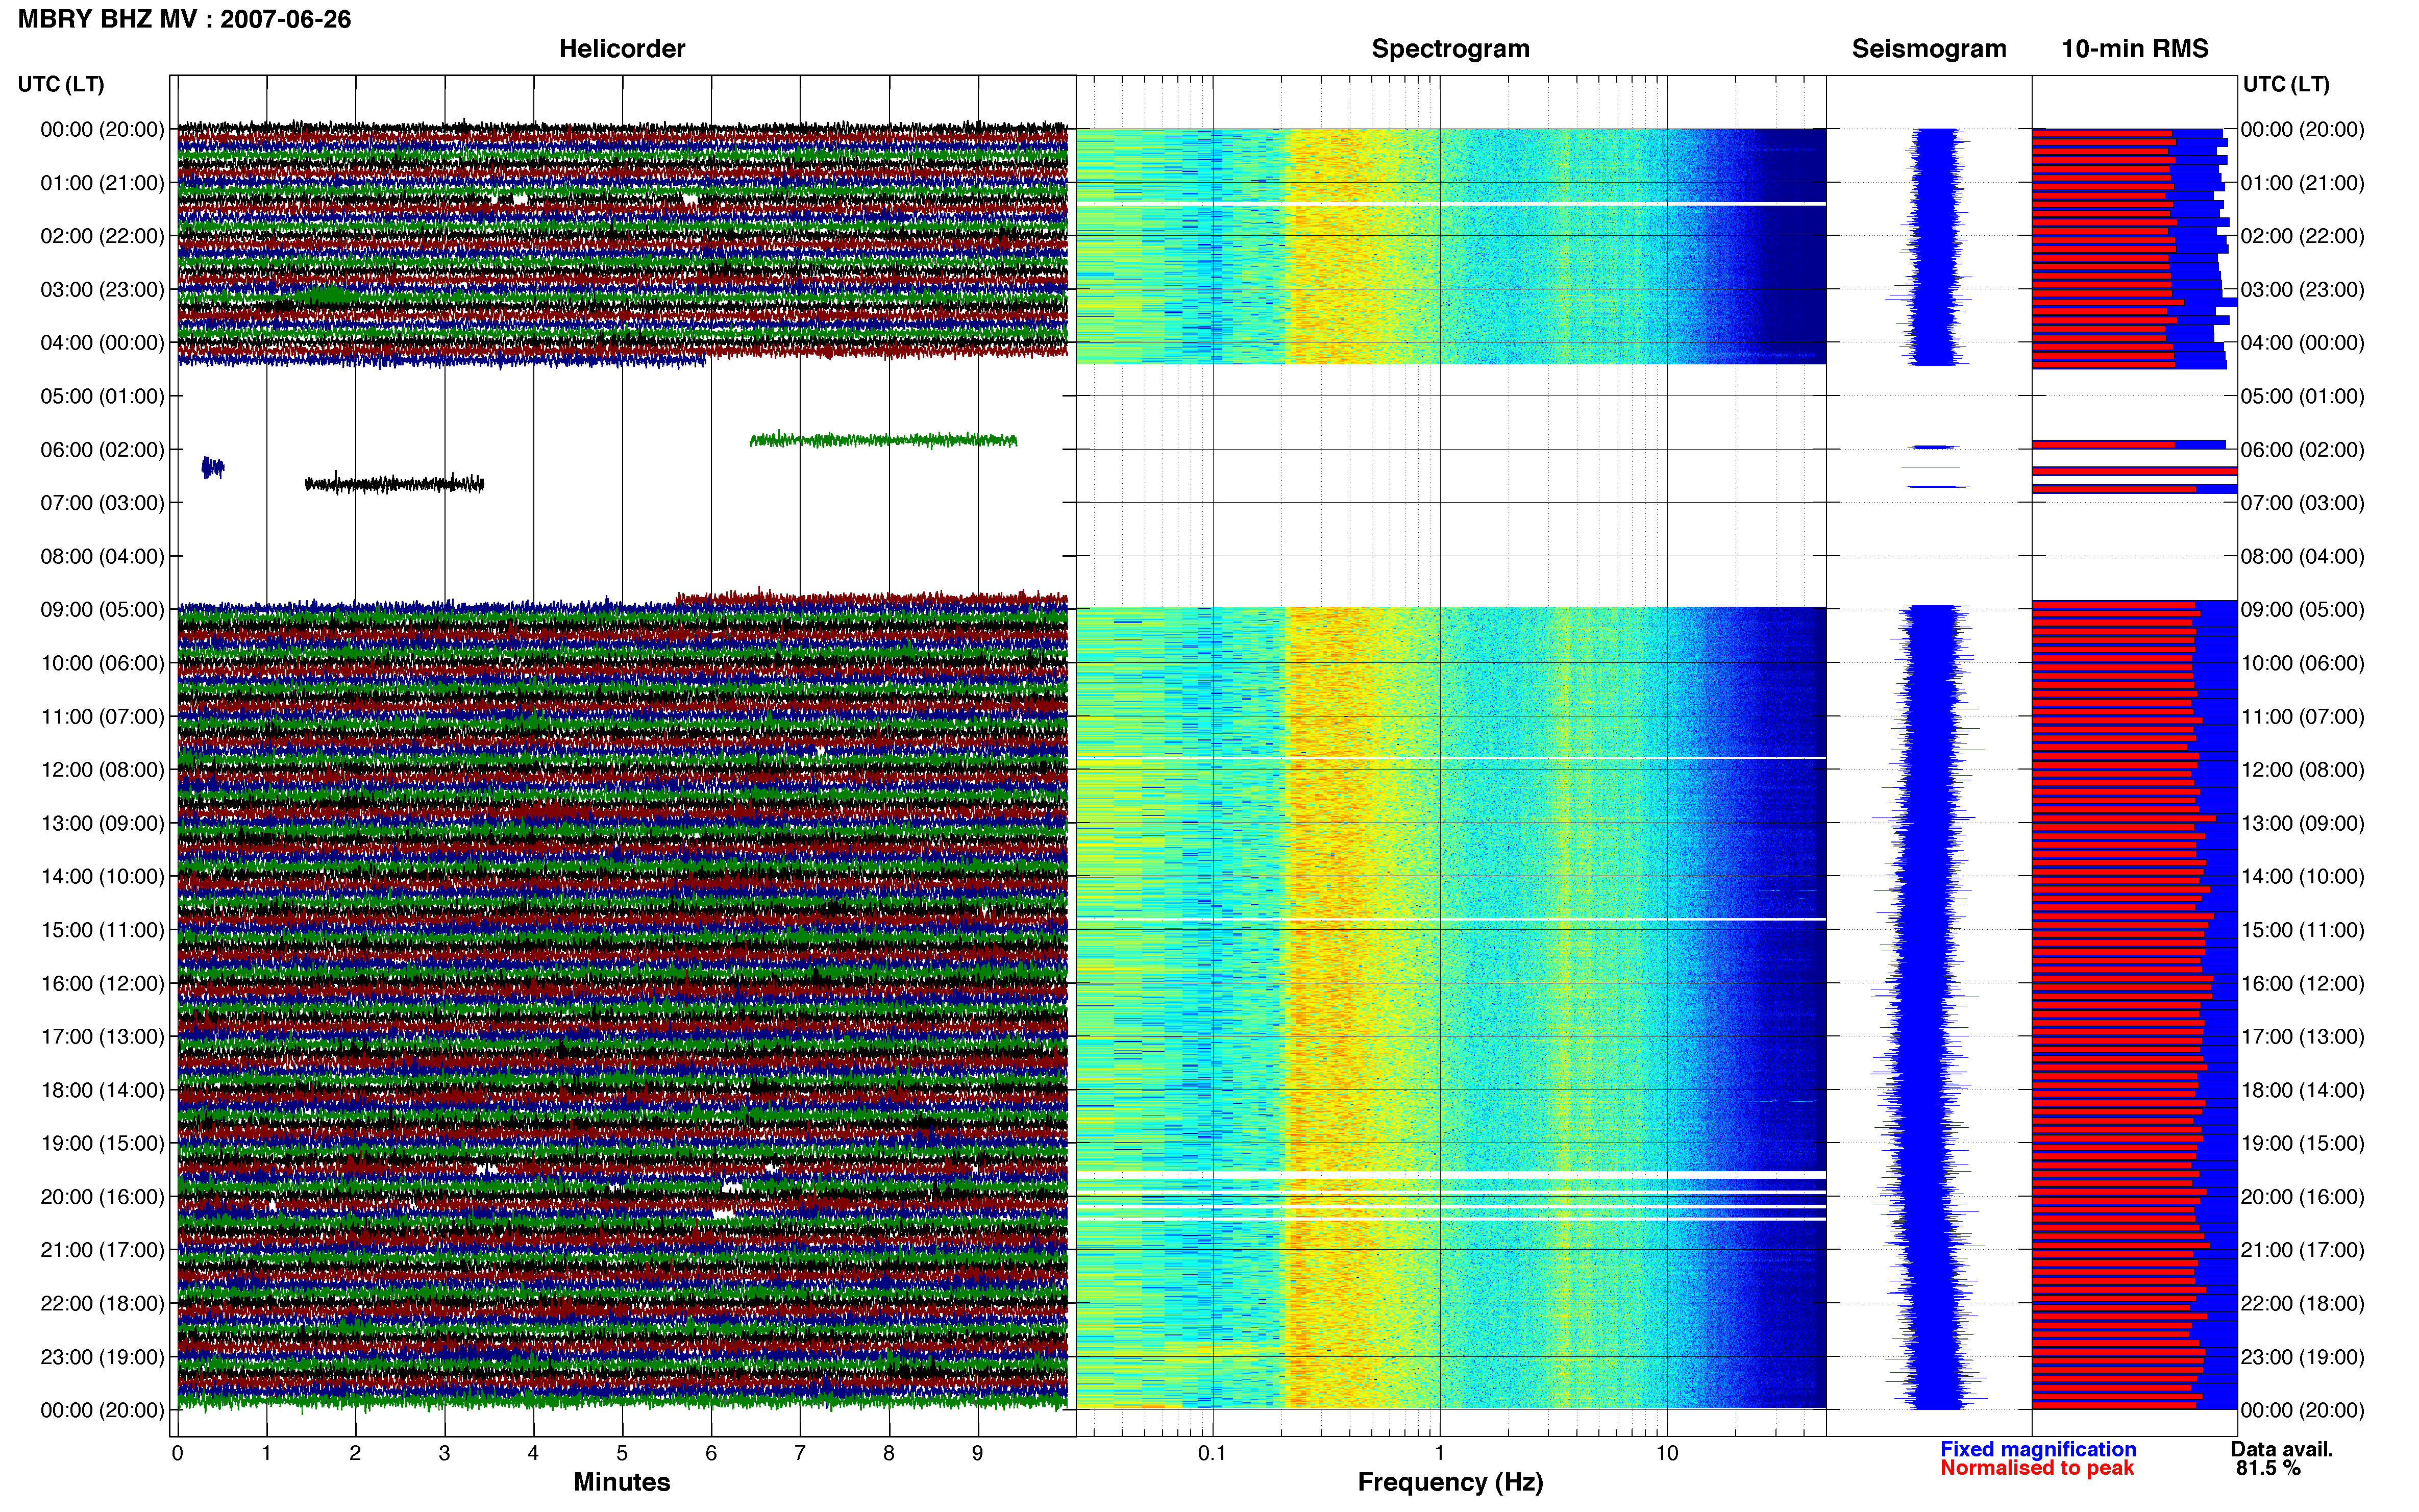Click the isolated green helicorder trace near 06:00
Screen dimensions: 2419x1512
pyautogui.click(x=883, y=439)
